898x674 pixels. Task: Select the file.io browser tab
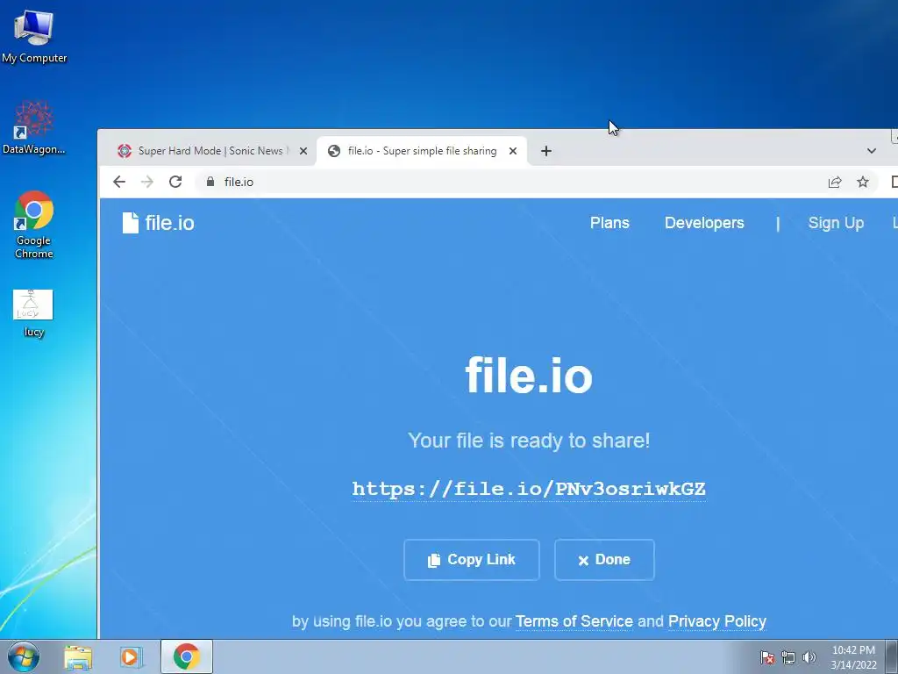pyautogui.click(x=421, y=151)
